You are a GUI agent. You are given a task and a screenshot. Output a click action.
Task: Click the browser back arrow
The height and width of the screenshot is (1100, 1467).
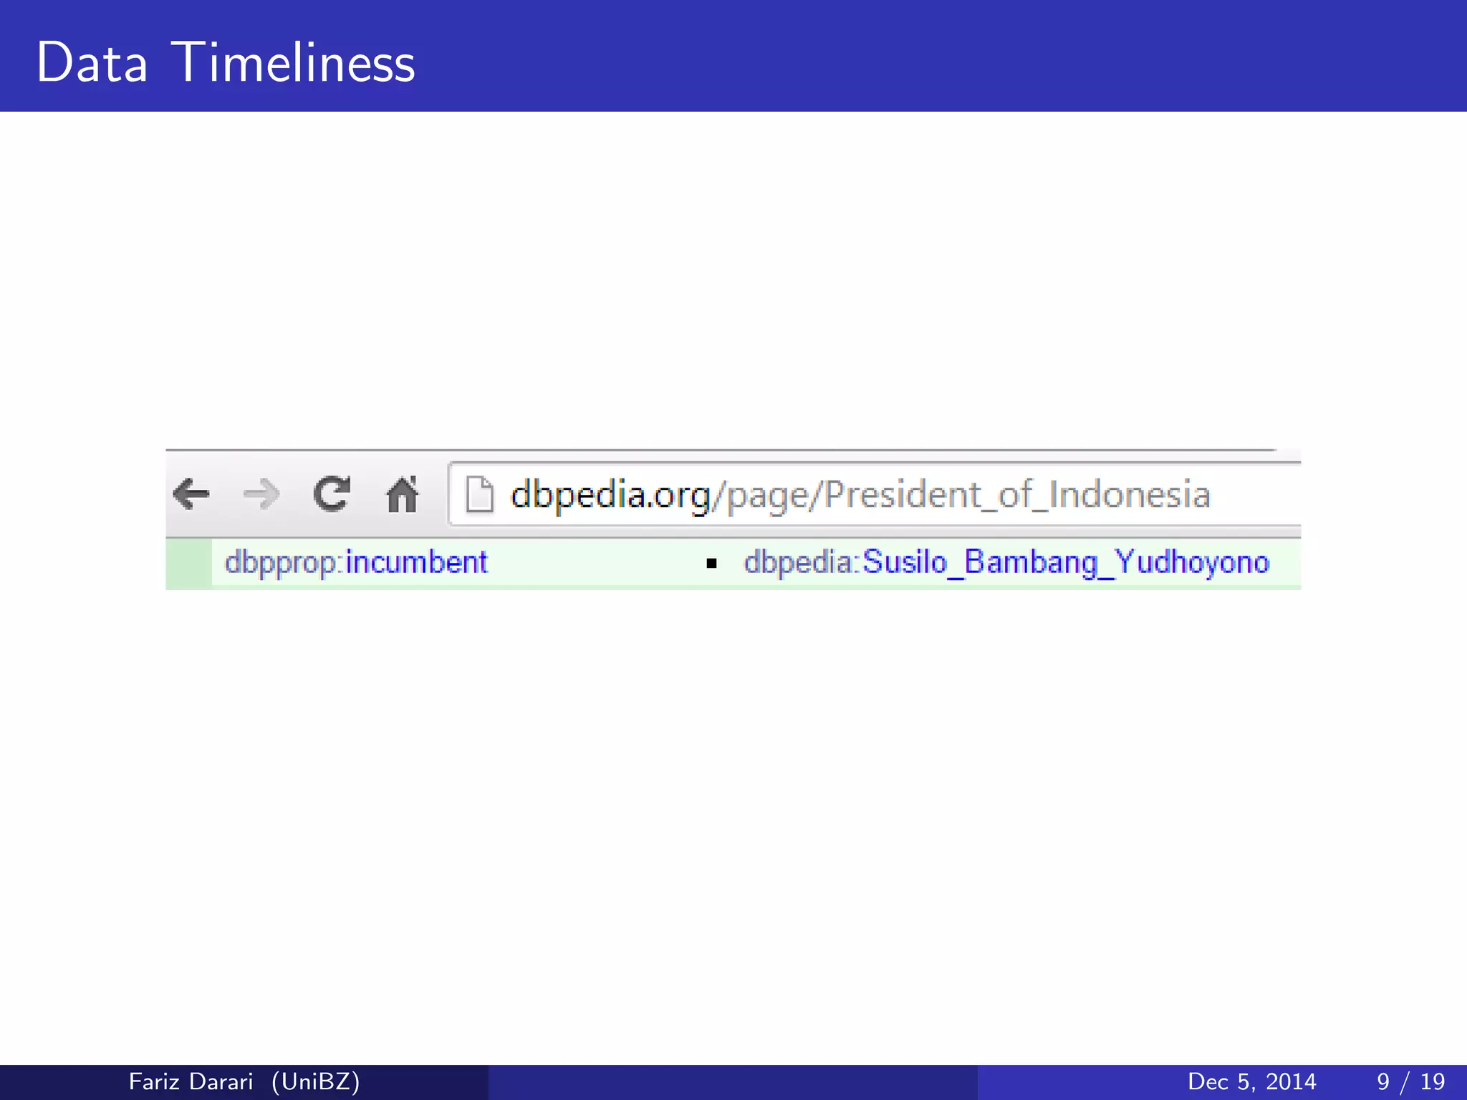(191, 494)
